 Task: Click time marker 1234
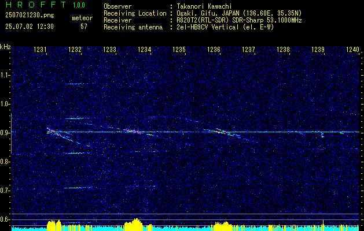pyautogui.click(x=145, y=50)
